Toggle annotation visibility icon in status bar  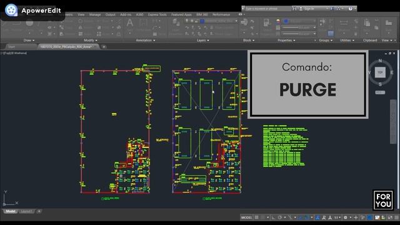(x=317, y=217)
